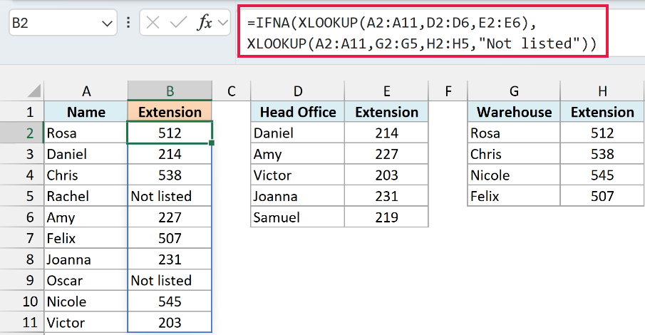The image size is (645, 335).
Task: Select cell A4 with 'Chris'
Action: (x=86, y=175)
